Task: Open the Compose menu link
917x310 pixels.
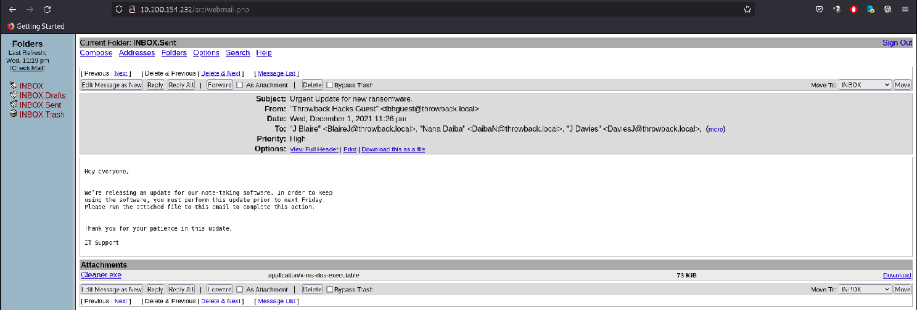Action: click(x=96, y=53)
